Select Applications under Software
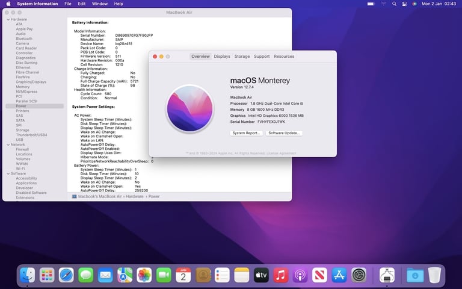 [26, 183]
